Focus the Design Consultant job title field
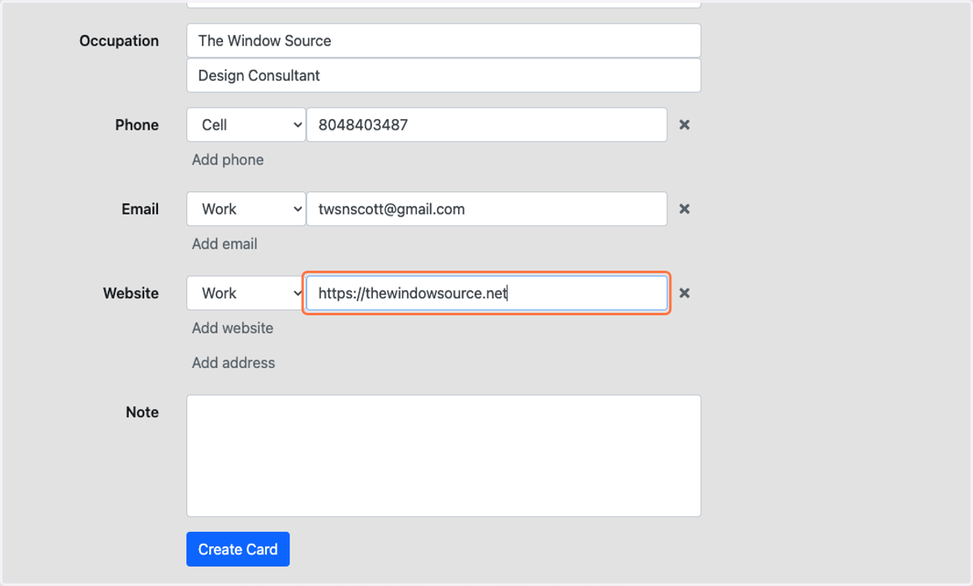 coord(444,75)
